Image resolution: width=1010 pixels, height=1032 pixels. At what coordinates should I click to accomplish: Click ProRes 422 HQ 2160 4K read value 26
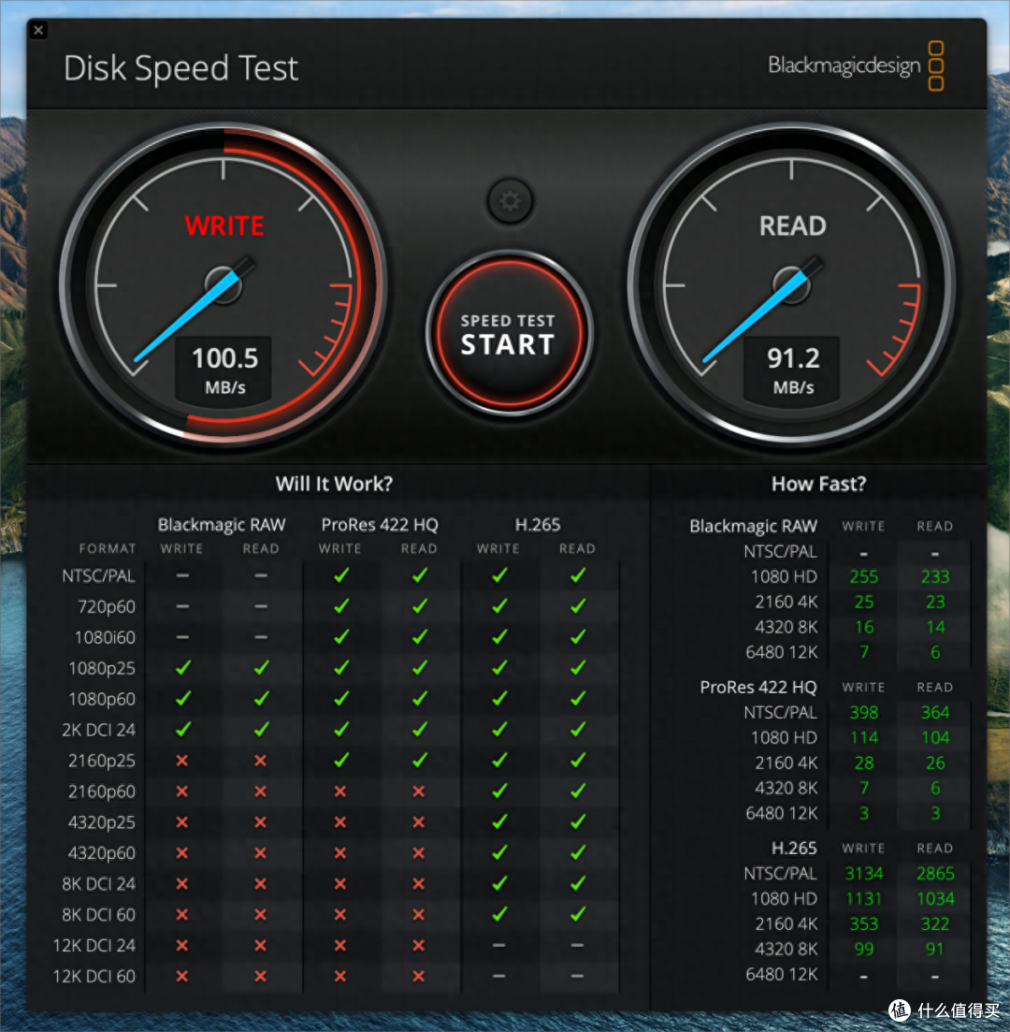coord(935,763)
